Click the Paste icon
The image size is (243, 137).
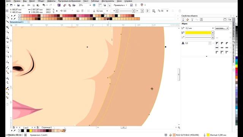pos(38,5)
